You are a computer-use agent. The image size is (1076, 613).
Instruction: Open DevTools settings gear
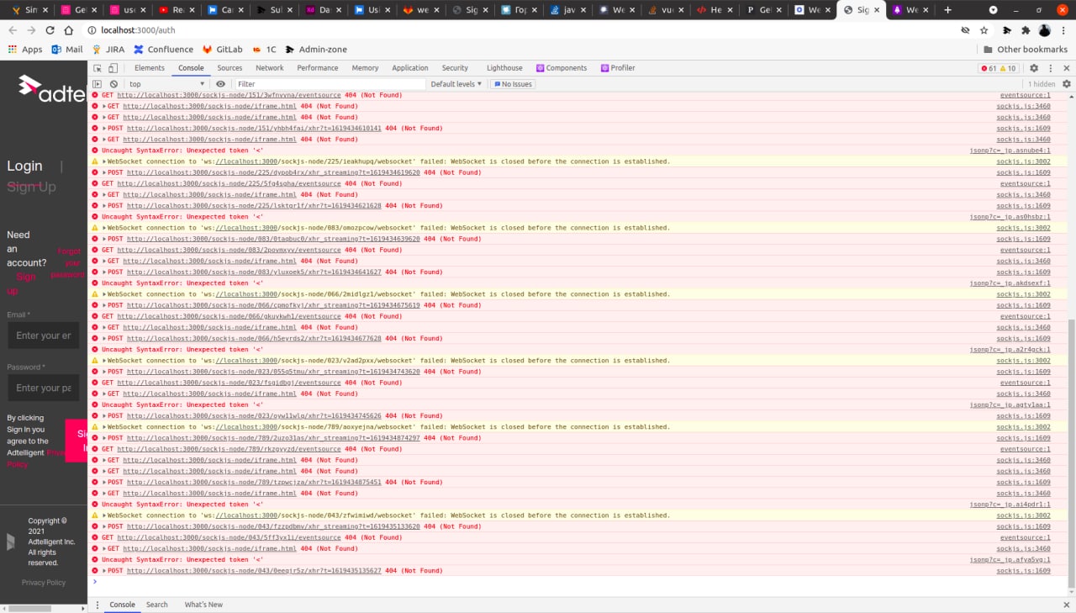[1034, 68]
